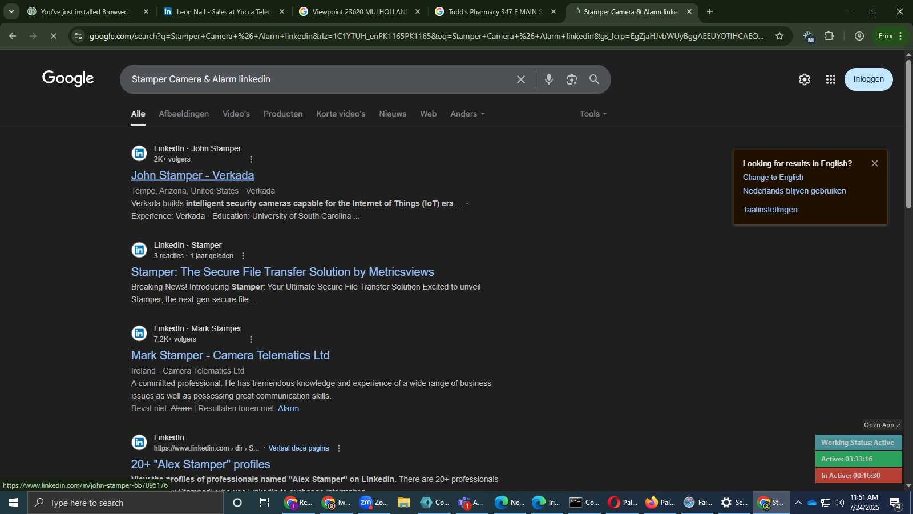Click the Browsec NL extension icon

tap(808, 36)
